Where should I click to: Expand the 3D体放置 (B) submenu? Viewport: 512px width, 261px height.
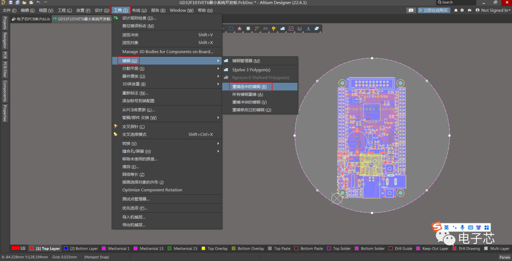(167, 84)
